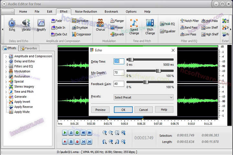
Task: Expand the Modulation tree node
Action: pyautogui.click(x=6, y=71)
